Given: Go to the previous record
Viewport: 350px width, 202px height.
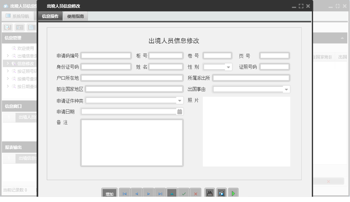Looking at the screenshot, I should coord(137,193).
